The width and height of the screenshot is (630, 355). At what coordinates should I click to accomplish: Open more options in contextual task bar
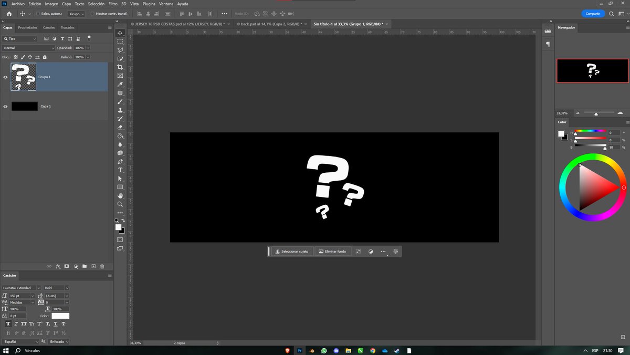(x=383, y=252)
